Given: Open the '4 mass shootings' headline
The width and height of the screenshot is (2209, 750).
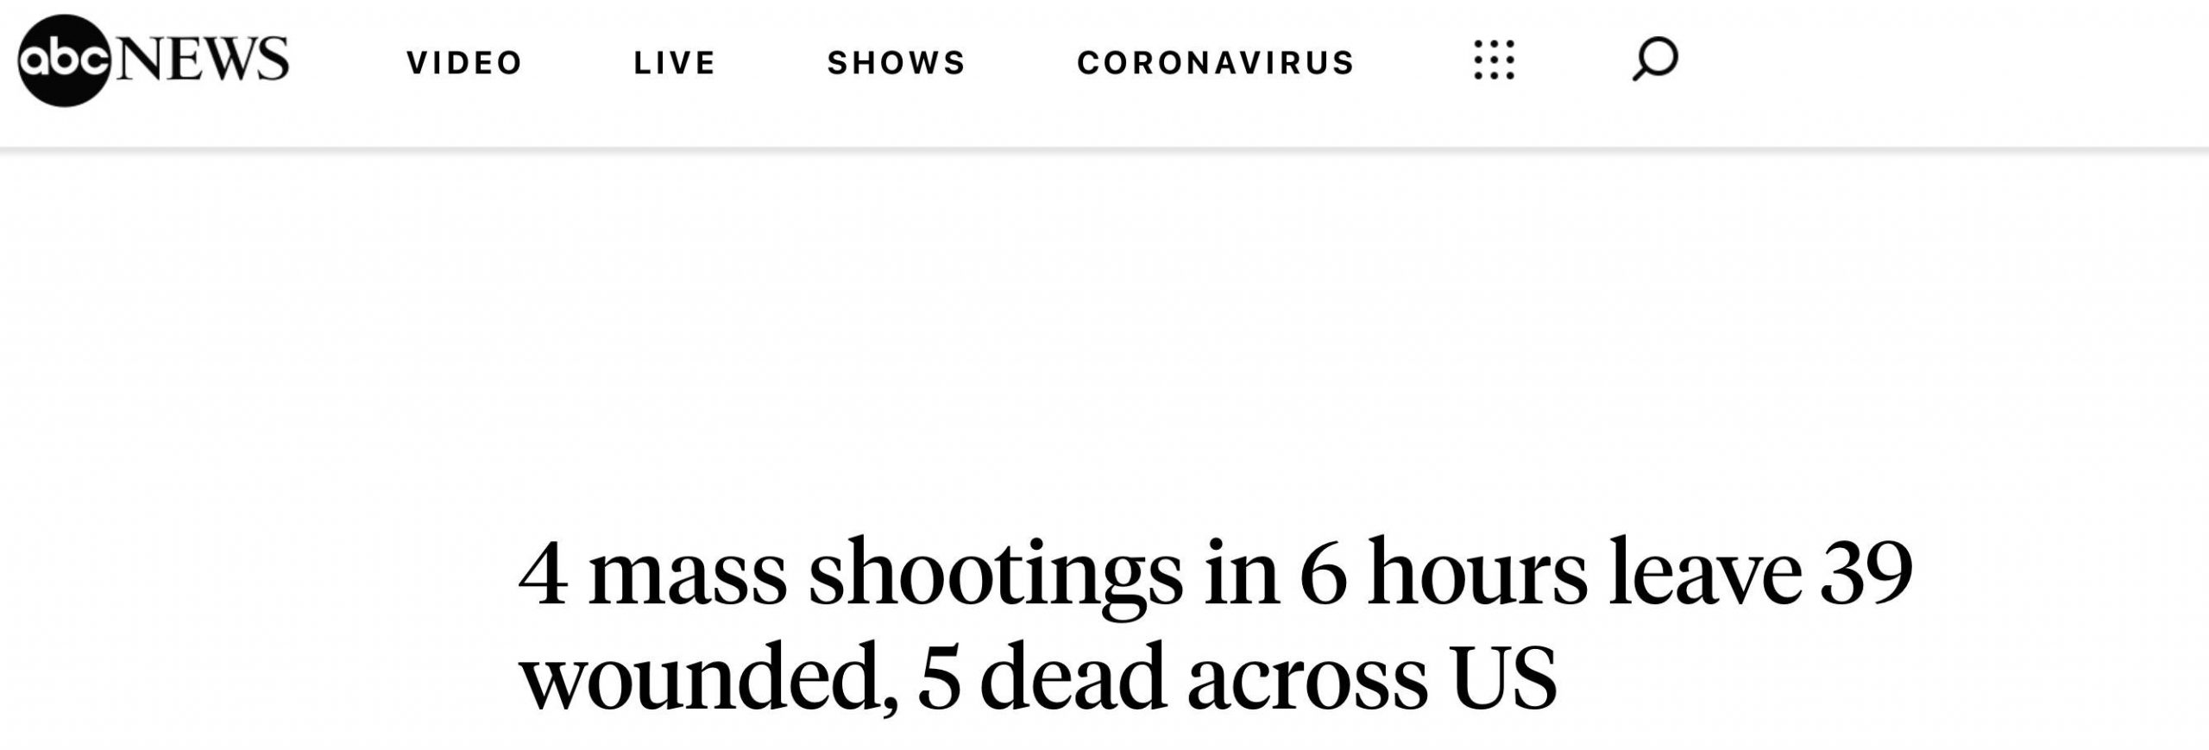Looking at the screenshot, I should [x=1215, y=572].
